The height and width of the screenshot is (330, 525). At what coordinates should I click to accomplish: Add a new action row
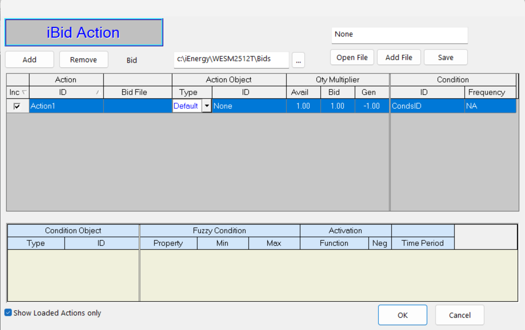(x=29, y=59)
